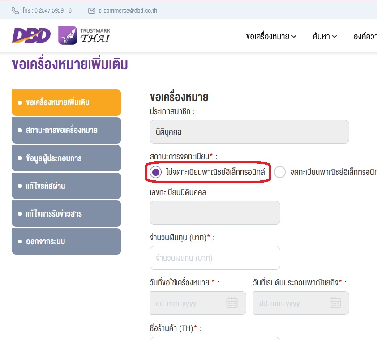The height and width of the screenshot is (340, 377).
Task: Open ขอเครื่องหมายเพิ่มเติม sidebar item
Action: pos(66,102)
